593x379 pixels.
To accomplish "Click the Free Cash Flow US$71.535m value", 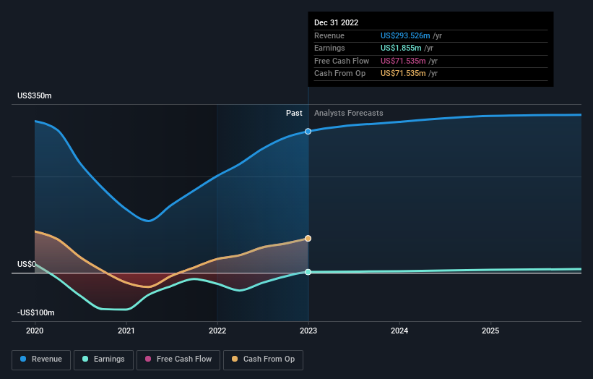I will coord(403,61).
